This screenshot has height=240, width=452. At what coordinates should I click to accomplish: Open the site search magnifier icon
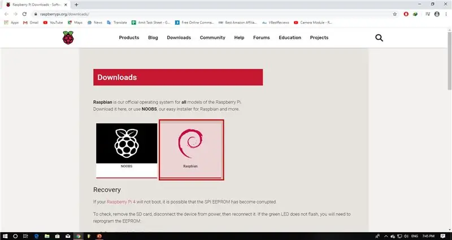[379, 38]
